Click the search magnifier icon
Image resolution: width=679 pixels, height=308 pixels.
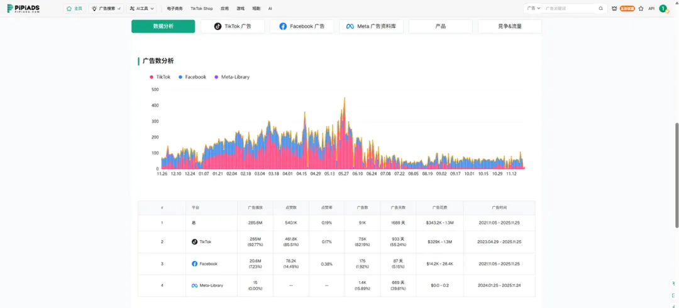click(x=600, y=9)
